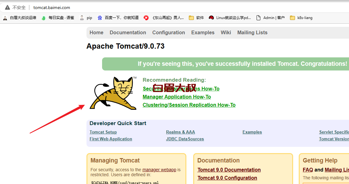This screenshot has width=349, height=184.
Task: Click the successfully installed Tomcat congratulations banner
Action: pyautogui.click(x=225, y=64)
